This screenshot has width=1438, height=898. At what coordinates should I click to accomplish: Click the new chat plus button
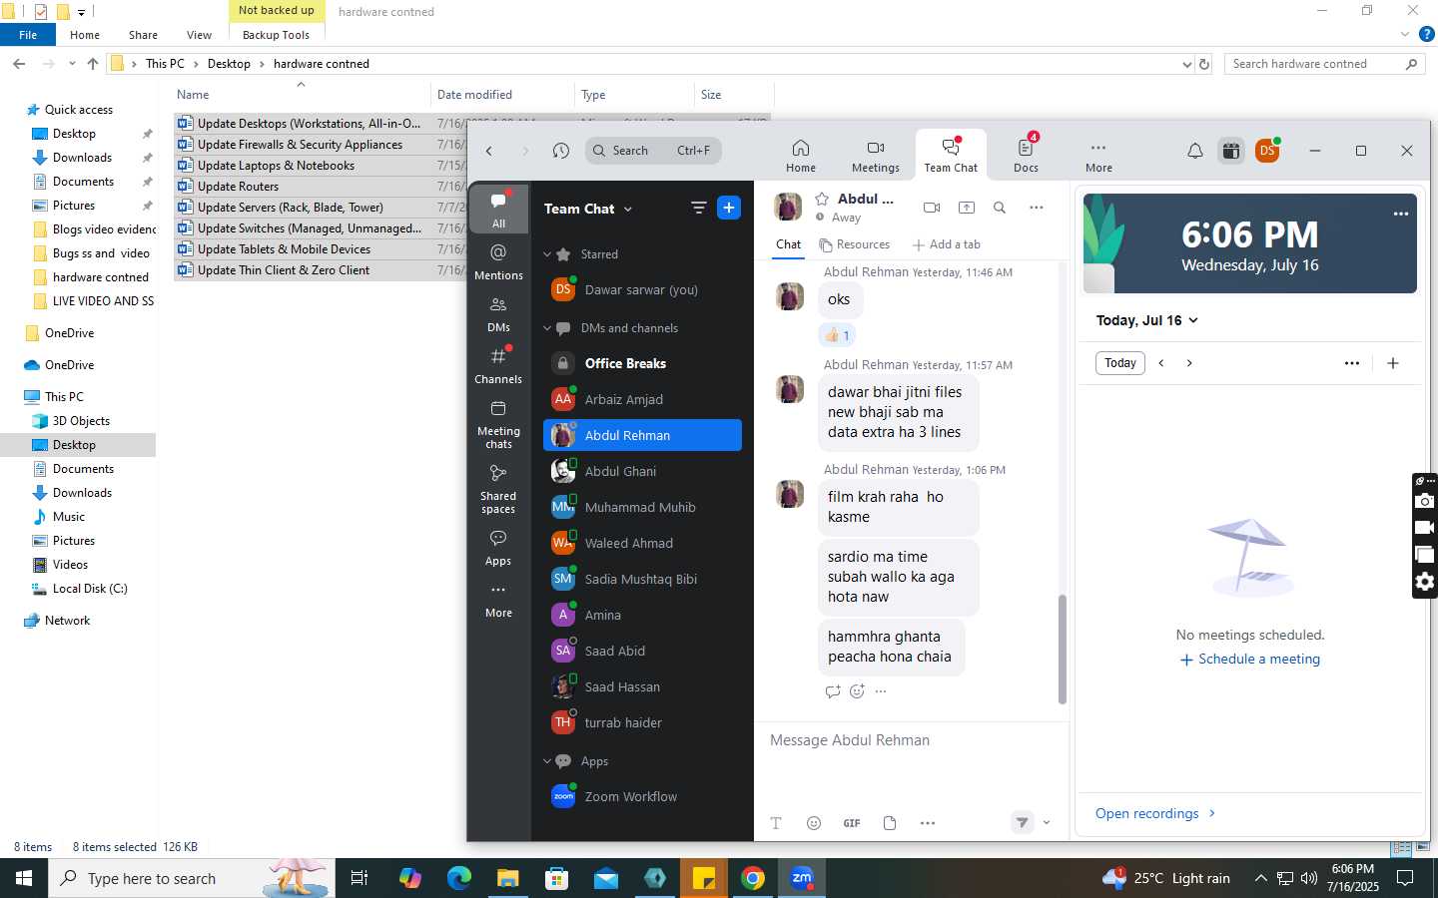pos(729,208)
